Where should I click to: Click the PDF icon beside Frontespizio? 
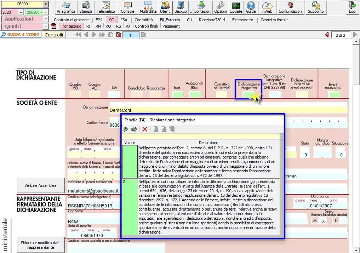53,26
